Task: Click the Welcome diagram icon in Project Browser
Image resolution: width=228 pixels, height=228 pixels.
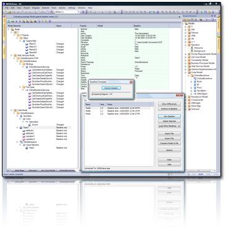Action: coord(192,48)
